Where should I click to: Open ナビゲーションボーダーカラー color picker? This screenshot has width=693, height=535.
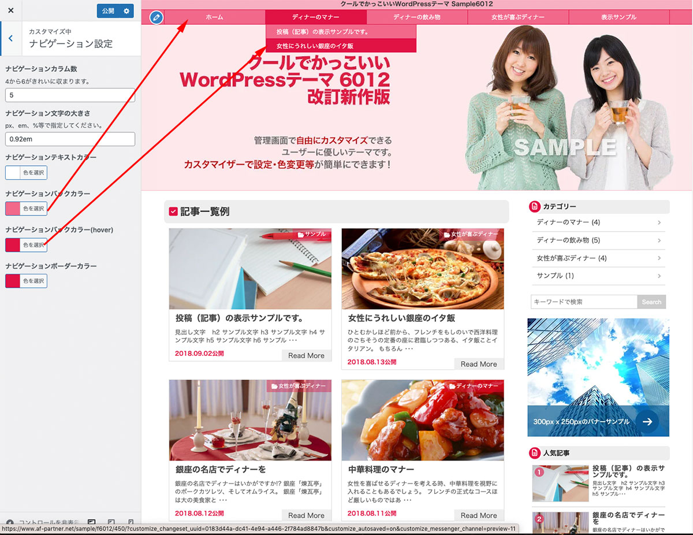[26, 281]
